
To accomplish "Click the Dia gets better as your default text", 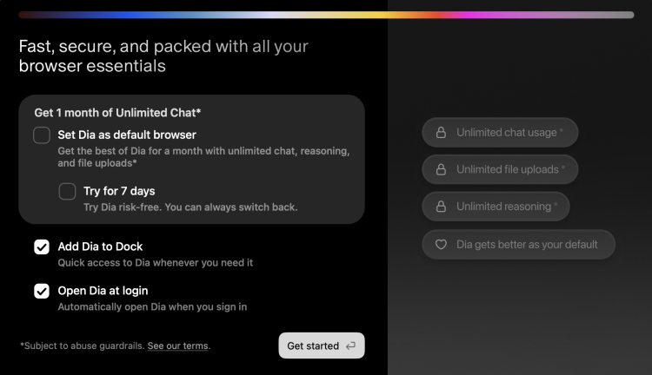I will [x=527, y=245].
